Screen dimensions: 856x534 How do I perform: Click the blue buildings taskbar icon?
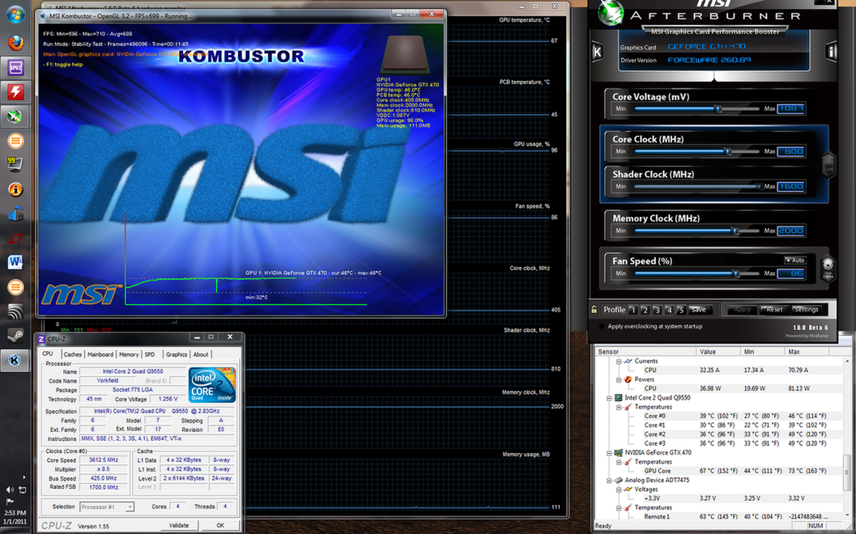15,214
